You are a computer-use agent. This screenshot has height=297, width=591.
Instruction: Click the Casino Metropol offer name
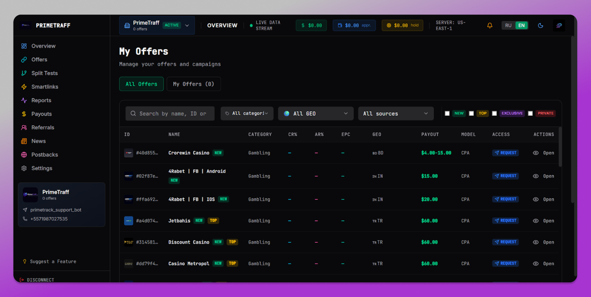tap(189, 264)
